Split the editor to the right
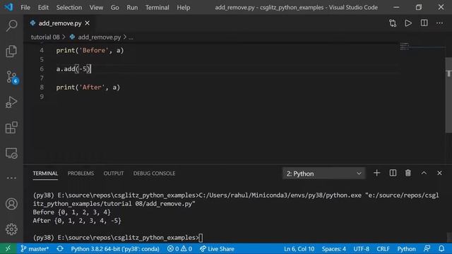Viewport: 452px width, 254px height. [424, 23]
